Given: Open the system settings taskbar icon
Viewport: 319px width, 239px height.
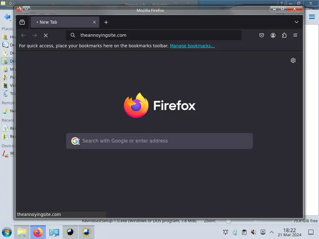Looking at the screenshot, I should pos(54,232).
